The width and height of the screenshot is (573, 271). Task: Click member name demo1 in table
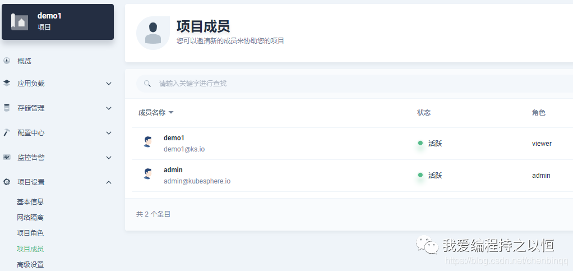(174, 138)
